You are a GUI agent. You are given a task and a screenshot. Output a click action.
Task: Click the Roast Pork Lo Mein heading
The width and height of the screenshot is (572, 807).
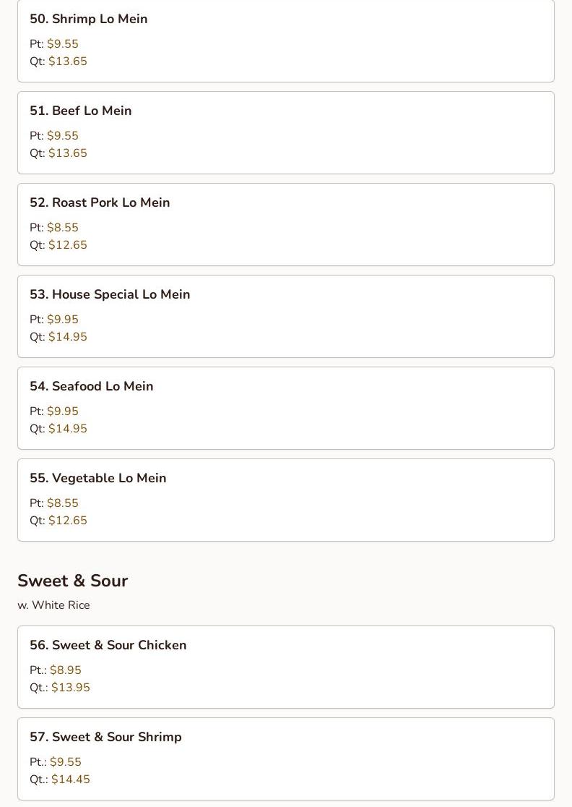point(100,203)
